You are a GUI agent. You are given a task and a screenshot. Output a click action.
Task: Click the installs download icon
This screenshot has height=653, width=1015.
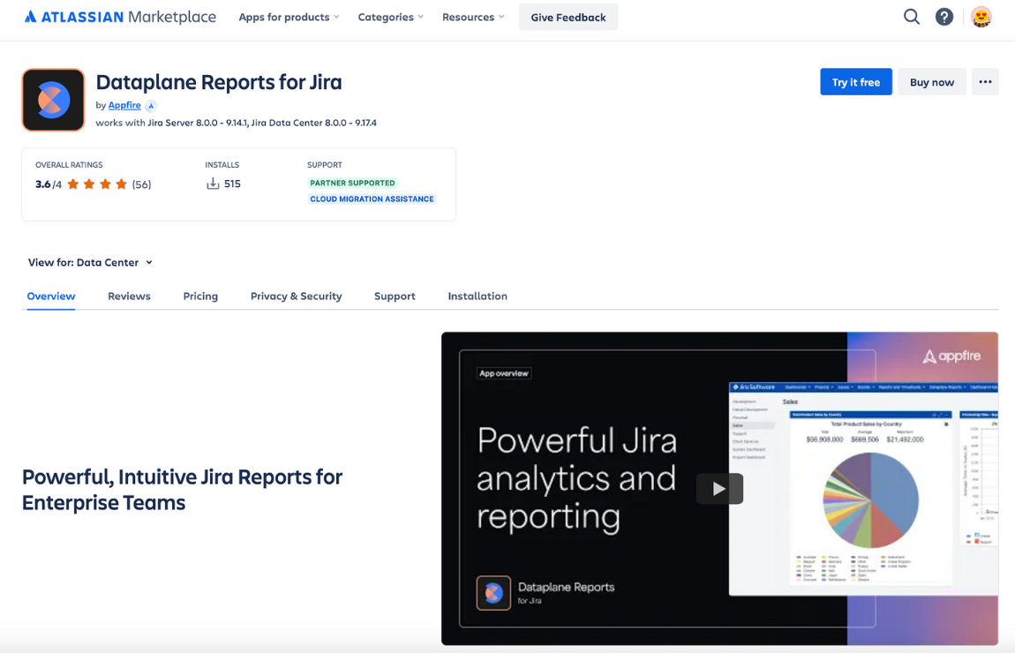214,184
